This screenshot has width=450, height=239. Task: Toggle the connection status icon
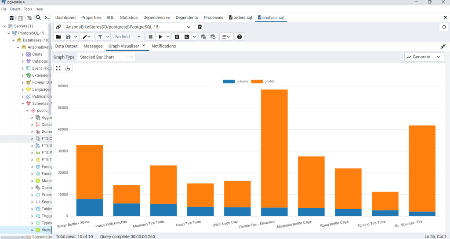[x=58, y=27]
